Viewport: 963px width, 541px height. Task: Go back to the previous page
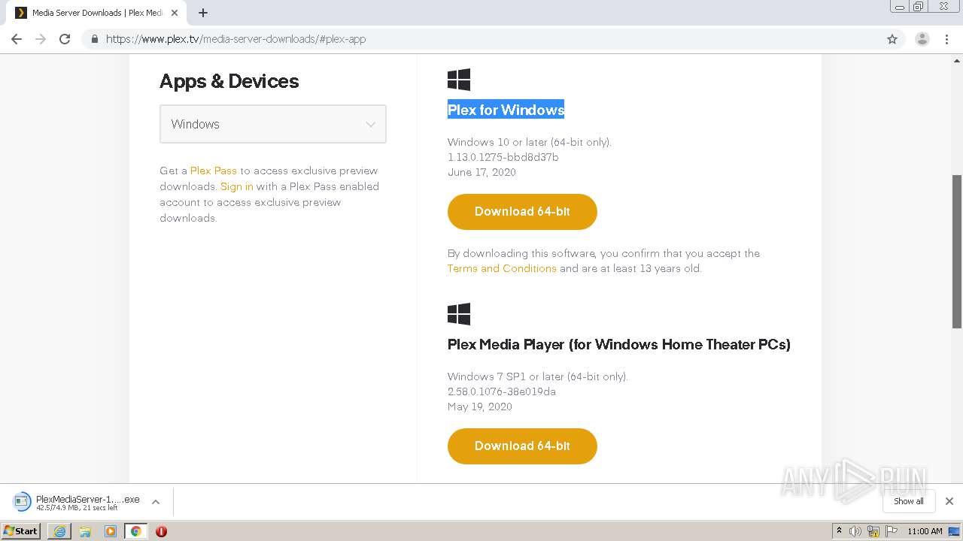pos(17,39)
